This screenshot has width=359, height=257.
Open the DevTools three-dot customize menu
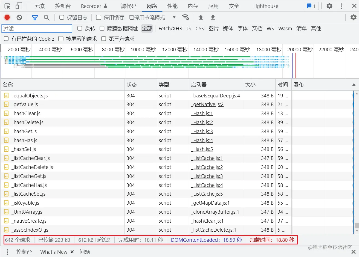pos(341,6)
